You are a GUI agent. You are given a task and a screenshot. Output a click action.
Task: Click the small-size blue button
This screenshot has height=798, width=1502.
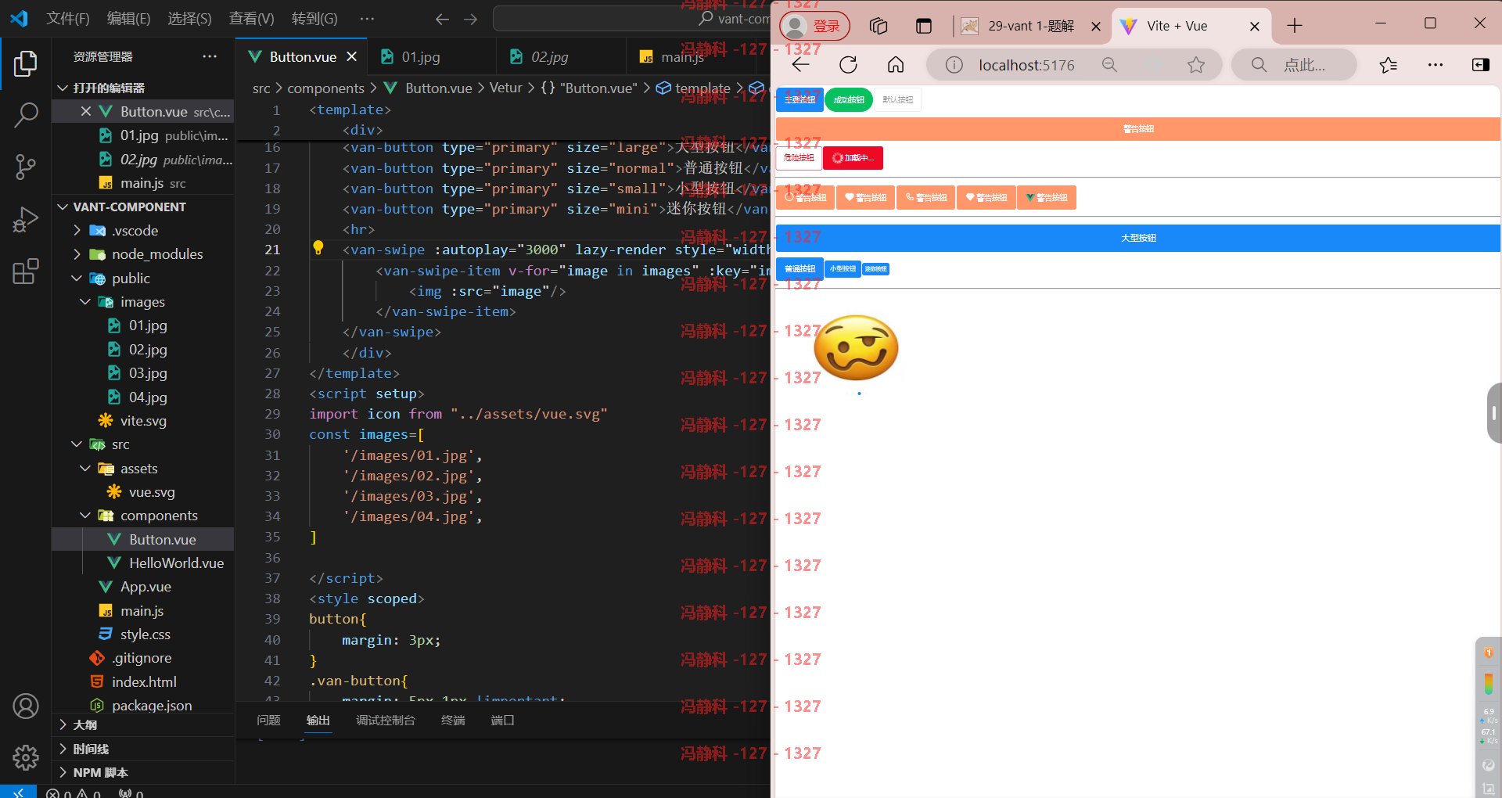click(843, 268)
